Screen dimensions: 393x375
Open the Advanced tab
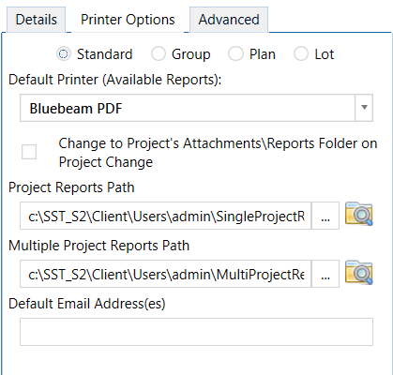(x=229, y=20)
